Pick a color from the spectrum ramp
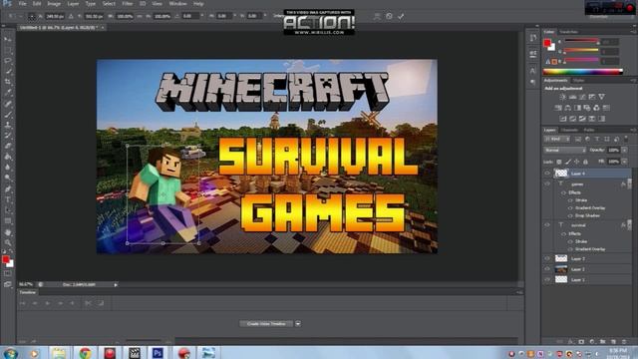 [x=582, y=72]
